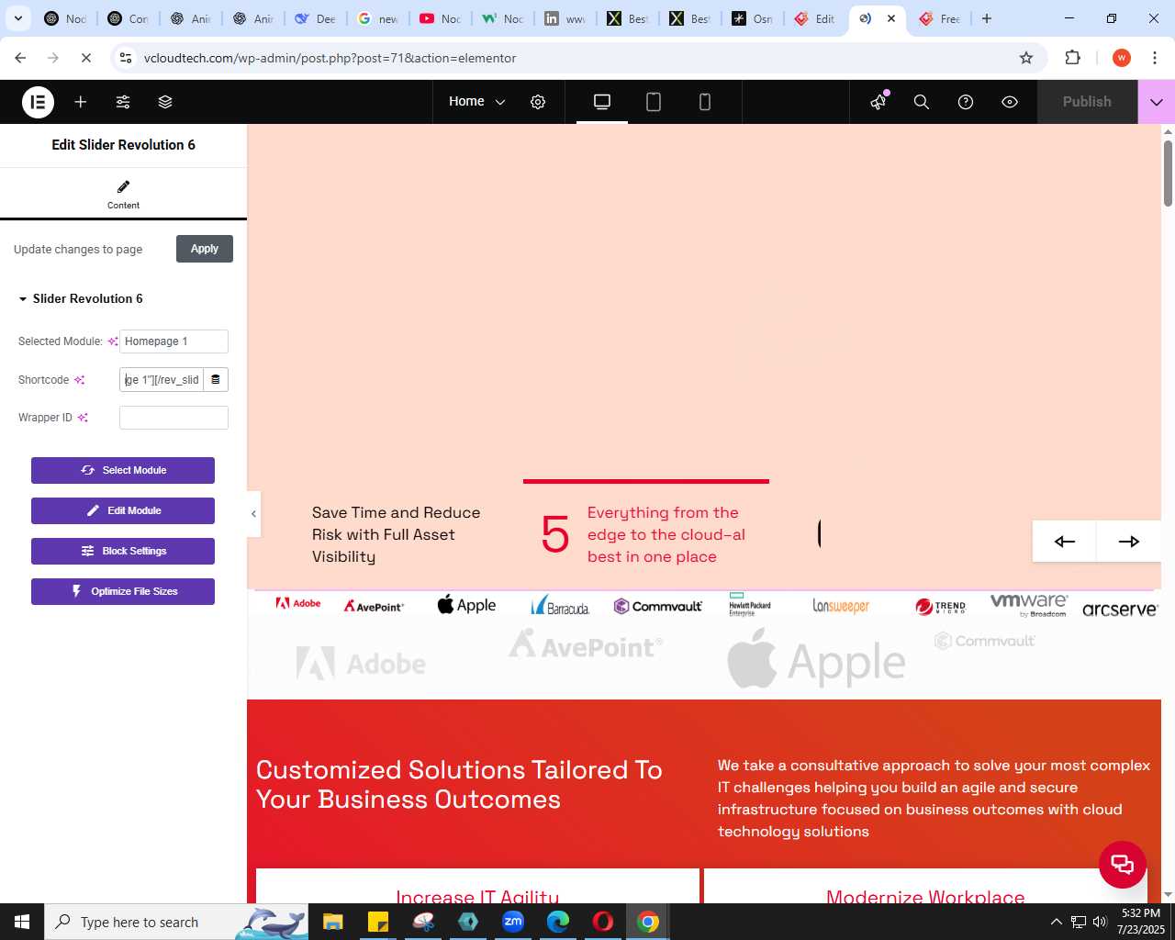Click the Select Module button
The height and width of the screenshot is (940, 1175).
(123, 470)
